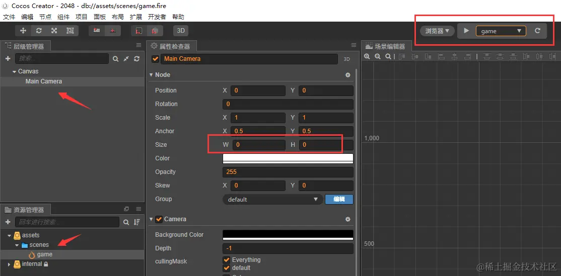Click the Opacity value field
This screenshot has height=276, width=561.
[x=288, y=172]
